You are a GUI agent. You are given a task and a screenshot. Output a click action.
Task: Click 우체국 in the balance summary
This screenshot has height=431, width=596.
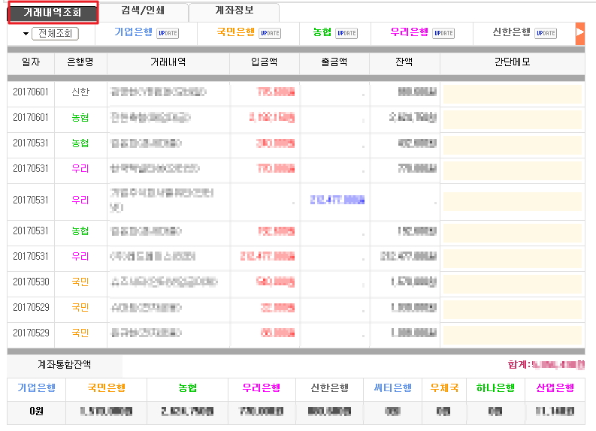(x=444, y=388)
